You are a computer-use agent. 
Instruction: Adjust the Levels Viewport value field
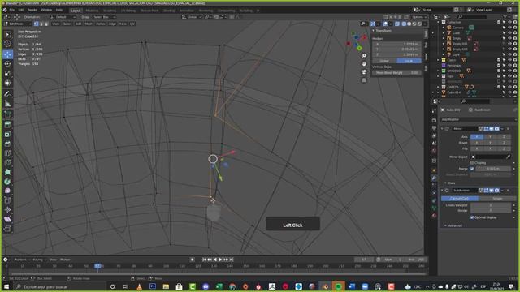point(491,205)
